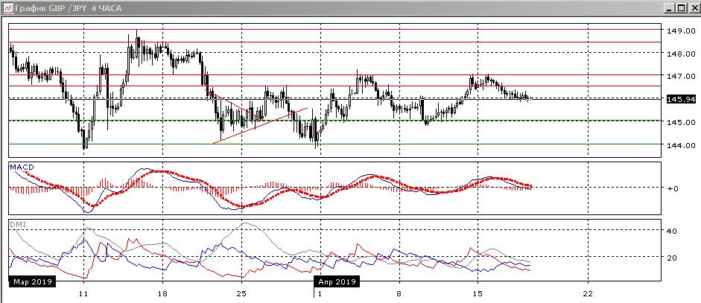This screenshot has width=701, height=303.
Task: Select date 11 on the time axis
Action: coord(83,293)
